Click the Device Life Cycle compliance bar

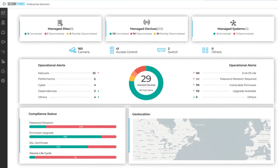[73, 157]
